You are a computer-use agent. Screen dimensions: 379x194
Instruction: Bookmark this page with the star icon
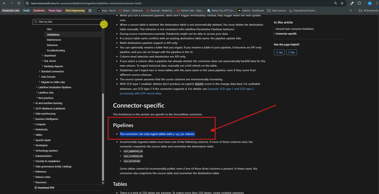pyautogui.click(x=342, y=3)
